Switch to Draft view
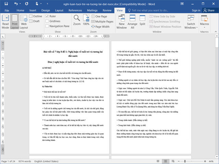 point(35,21)
